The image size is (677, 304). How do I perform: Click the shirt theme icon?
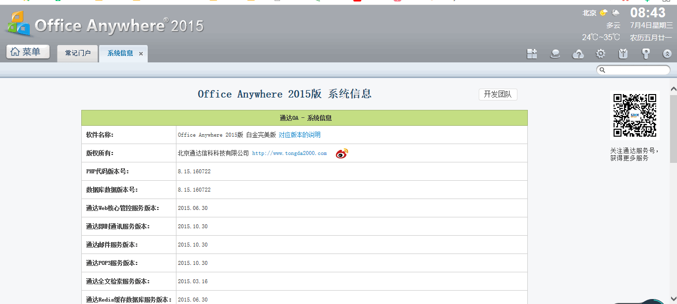coord(623,54)
